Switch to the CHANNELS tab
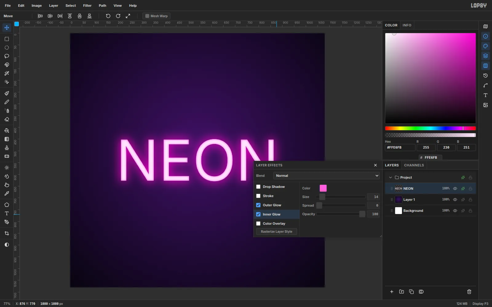Viewport: 492px width, 307px height. [x=414, y=165]
